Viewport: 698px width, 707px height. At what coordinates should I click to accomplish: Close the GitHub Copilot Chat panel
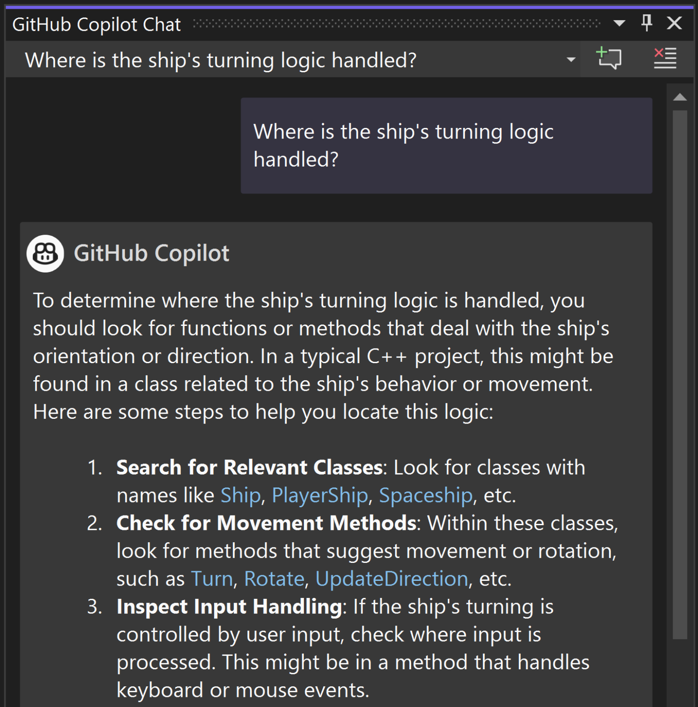click(674, 23)
